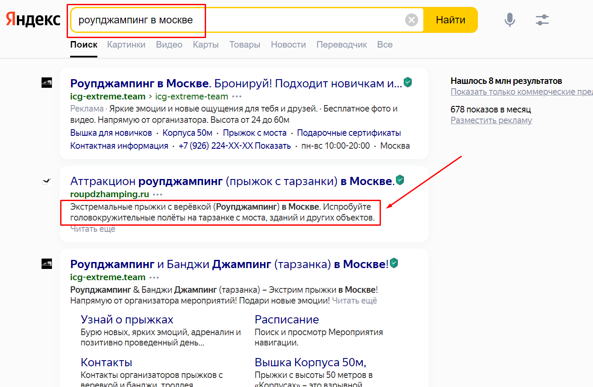Viewport: 593px width, 387px height.
Task: Open the Вышка Корпуса 50м sitelink
Action: click(311, 362)
